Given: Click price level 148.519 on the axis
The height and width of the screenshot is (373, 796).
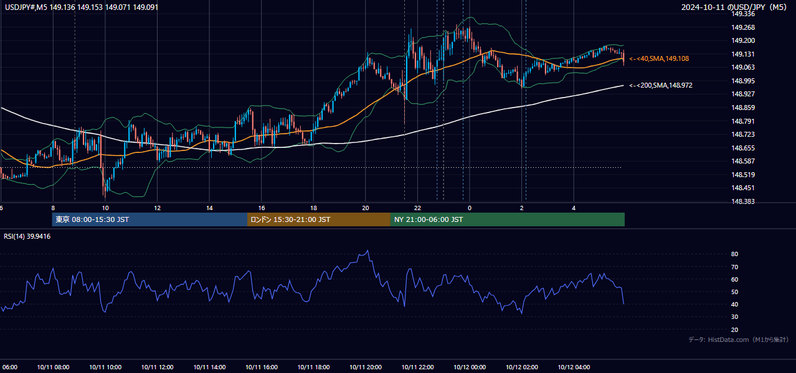Looking at the screenshot, I should tap(743, 175).
